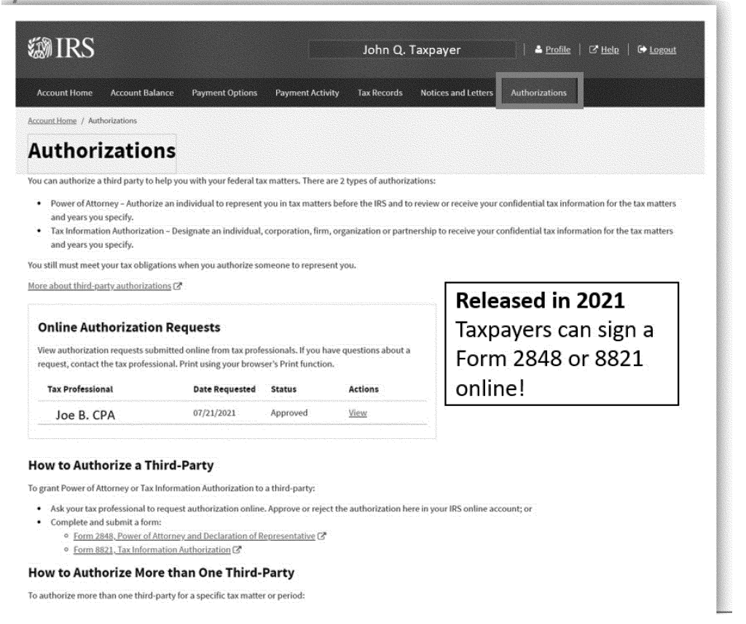Click the Help external-link icon
Viewport: 746px width, 624px height.
pos(593,50)
